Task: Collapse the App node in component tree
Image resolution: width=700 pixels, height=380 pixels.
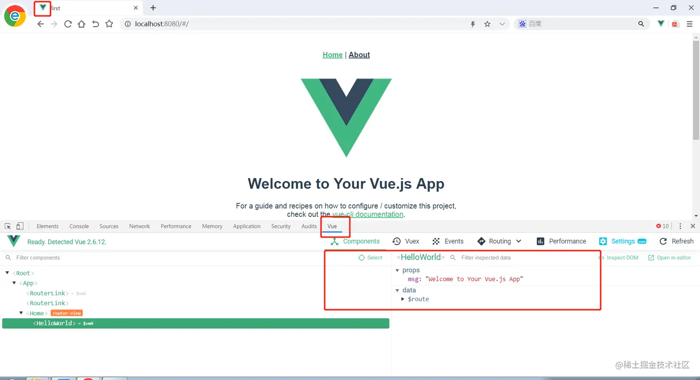Action: pyautogui.click(x=14, y=283)
